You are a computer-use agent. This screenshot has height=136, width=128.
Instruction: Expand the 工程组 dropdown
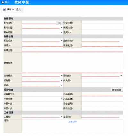coord(61,117)
